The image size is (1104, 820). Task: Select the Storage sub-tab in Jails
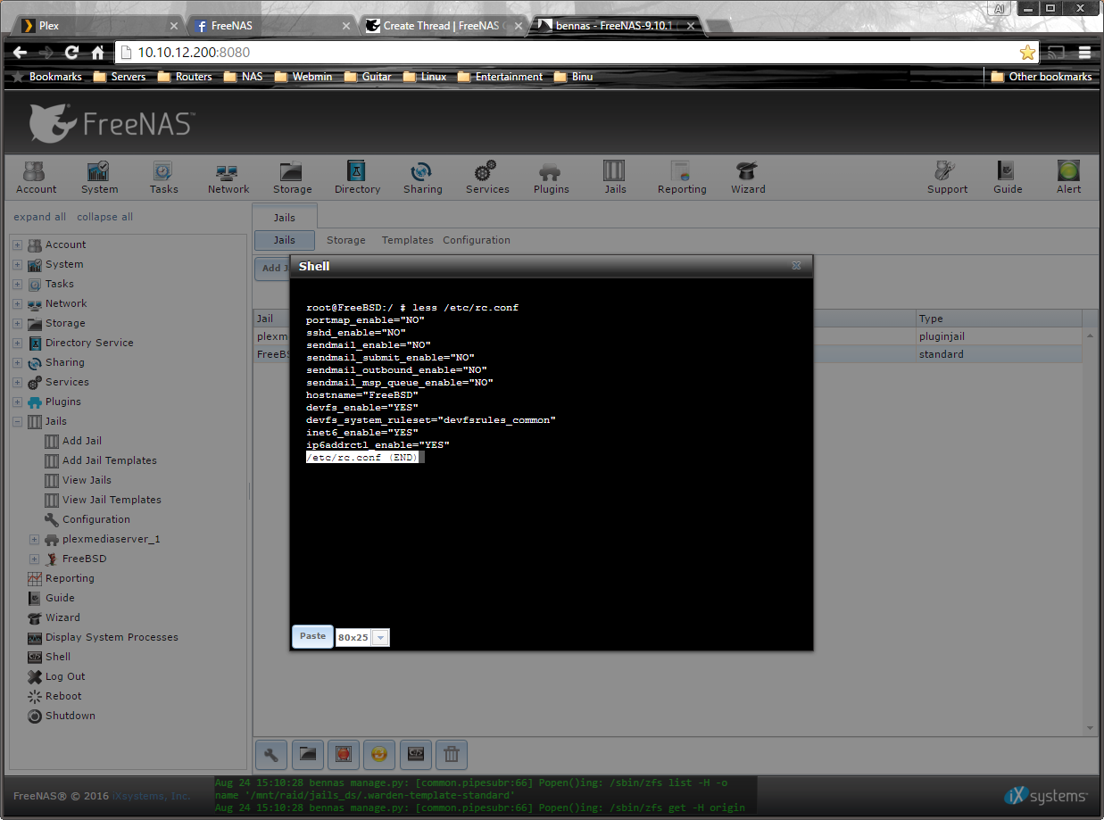point(346,240)
